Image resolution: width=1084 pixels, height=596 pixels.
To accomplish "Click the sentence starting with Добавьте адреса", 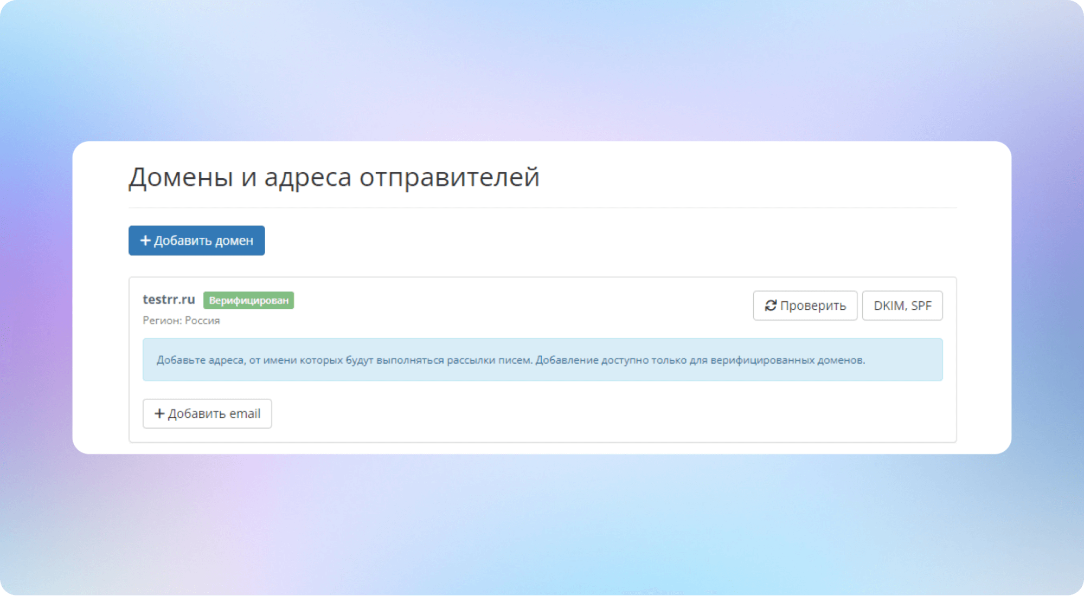I will pos(344,360).
